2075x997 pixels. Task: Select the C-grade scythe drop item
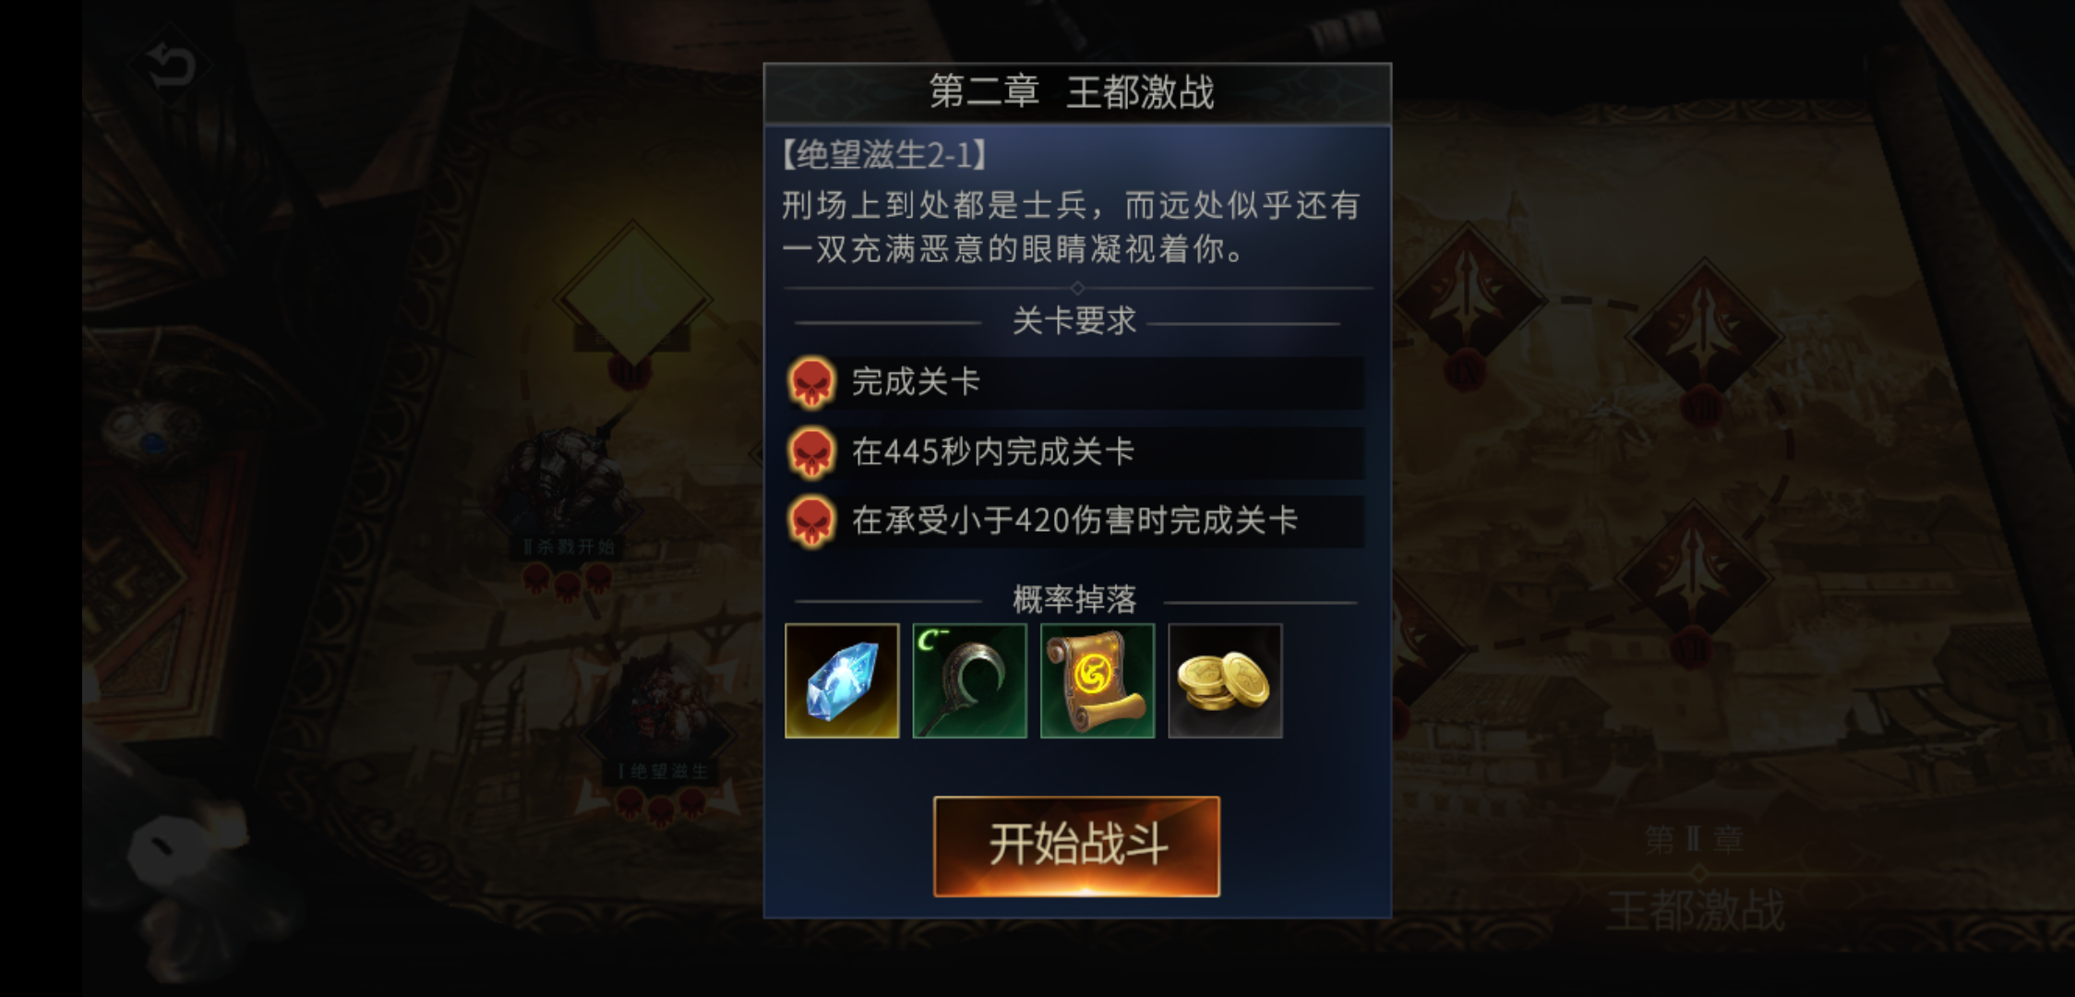969,680
